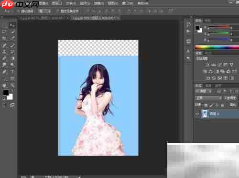Viewport: 239px width, 178px height.
Task: Open the View menu
Action: point(113,3)
